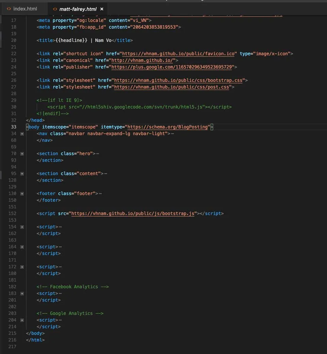
Task: Click the fold icon beside the footer tag
Action: click(x=22, y=194)
